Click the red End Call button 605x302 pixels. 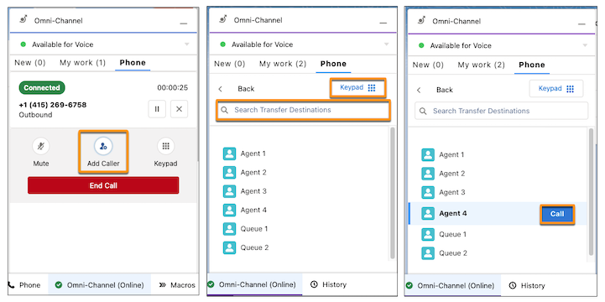coord(103,185)
